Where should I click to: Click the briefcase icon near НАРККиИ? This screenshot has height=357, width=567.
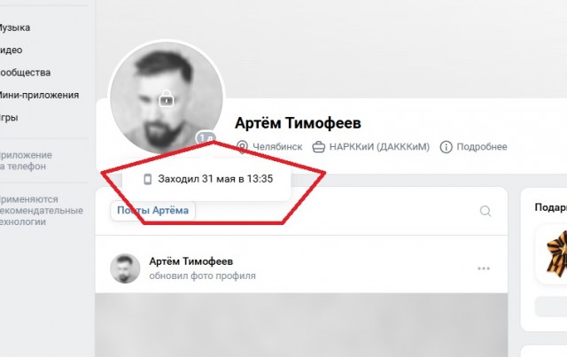[x=319, y=147]
